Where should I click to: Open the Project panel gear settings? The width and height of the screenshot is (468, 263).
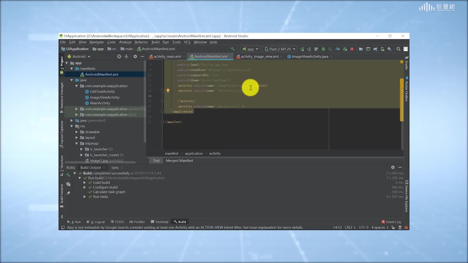pos(135,57)
